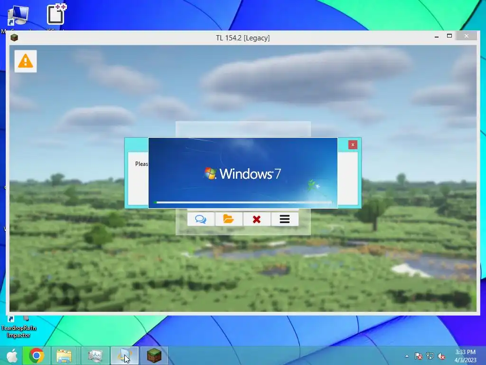Screen dimensions: 486x365
Task: Click the highlighted installer taskbar icon
Action: coord(125,355)
